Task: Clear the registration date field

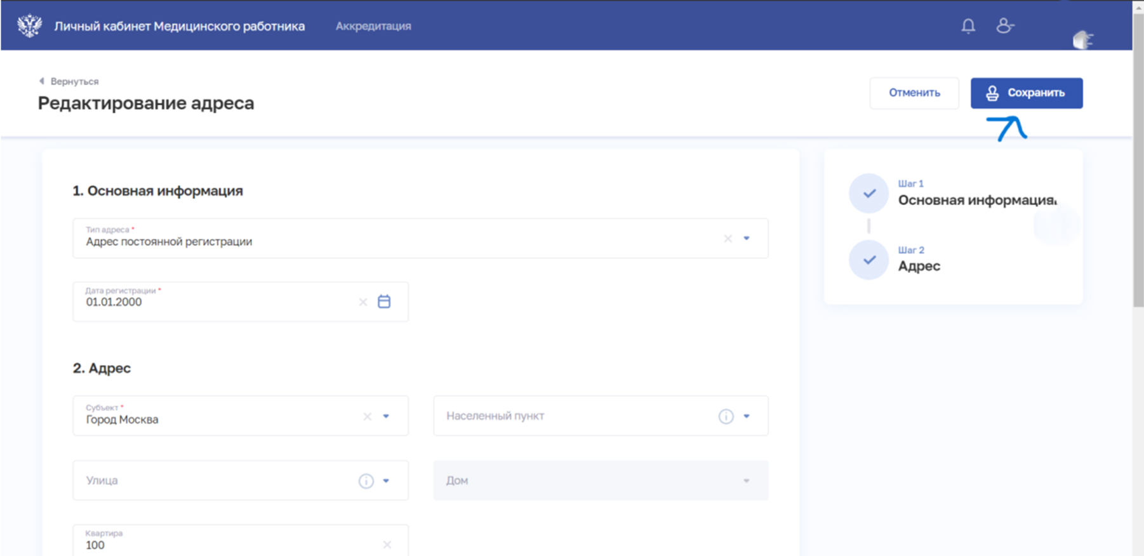Action: coord(363,302)
